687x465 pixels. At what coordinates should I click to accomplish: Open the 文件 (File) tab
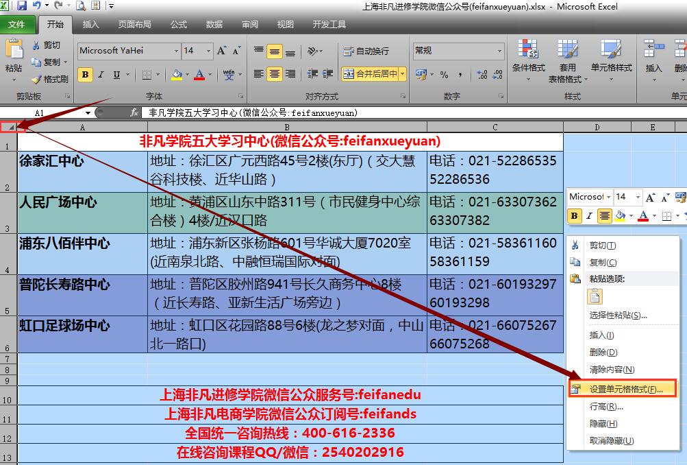pos(16,25)
